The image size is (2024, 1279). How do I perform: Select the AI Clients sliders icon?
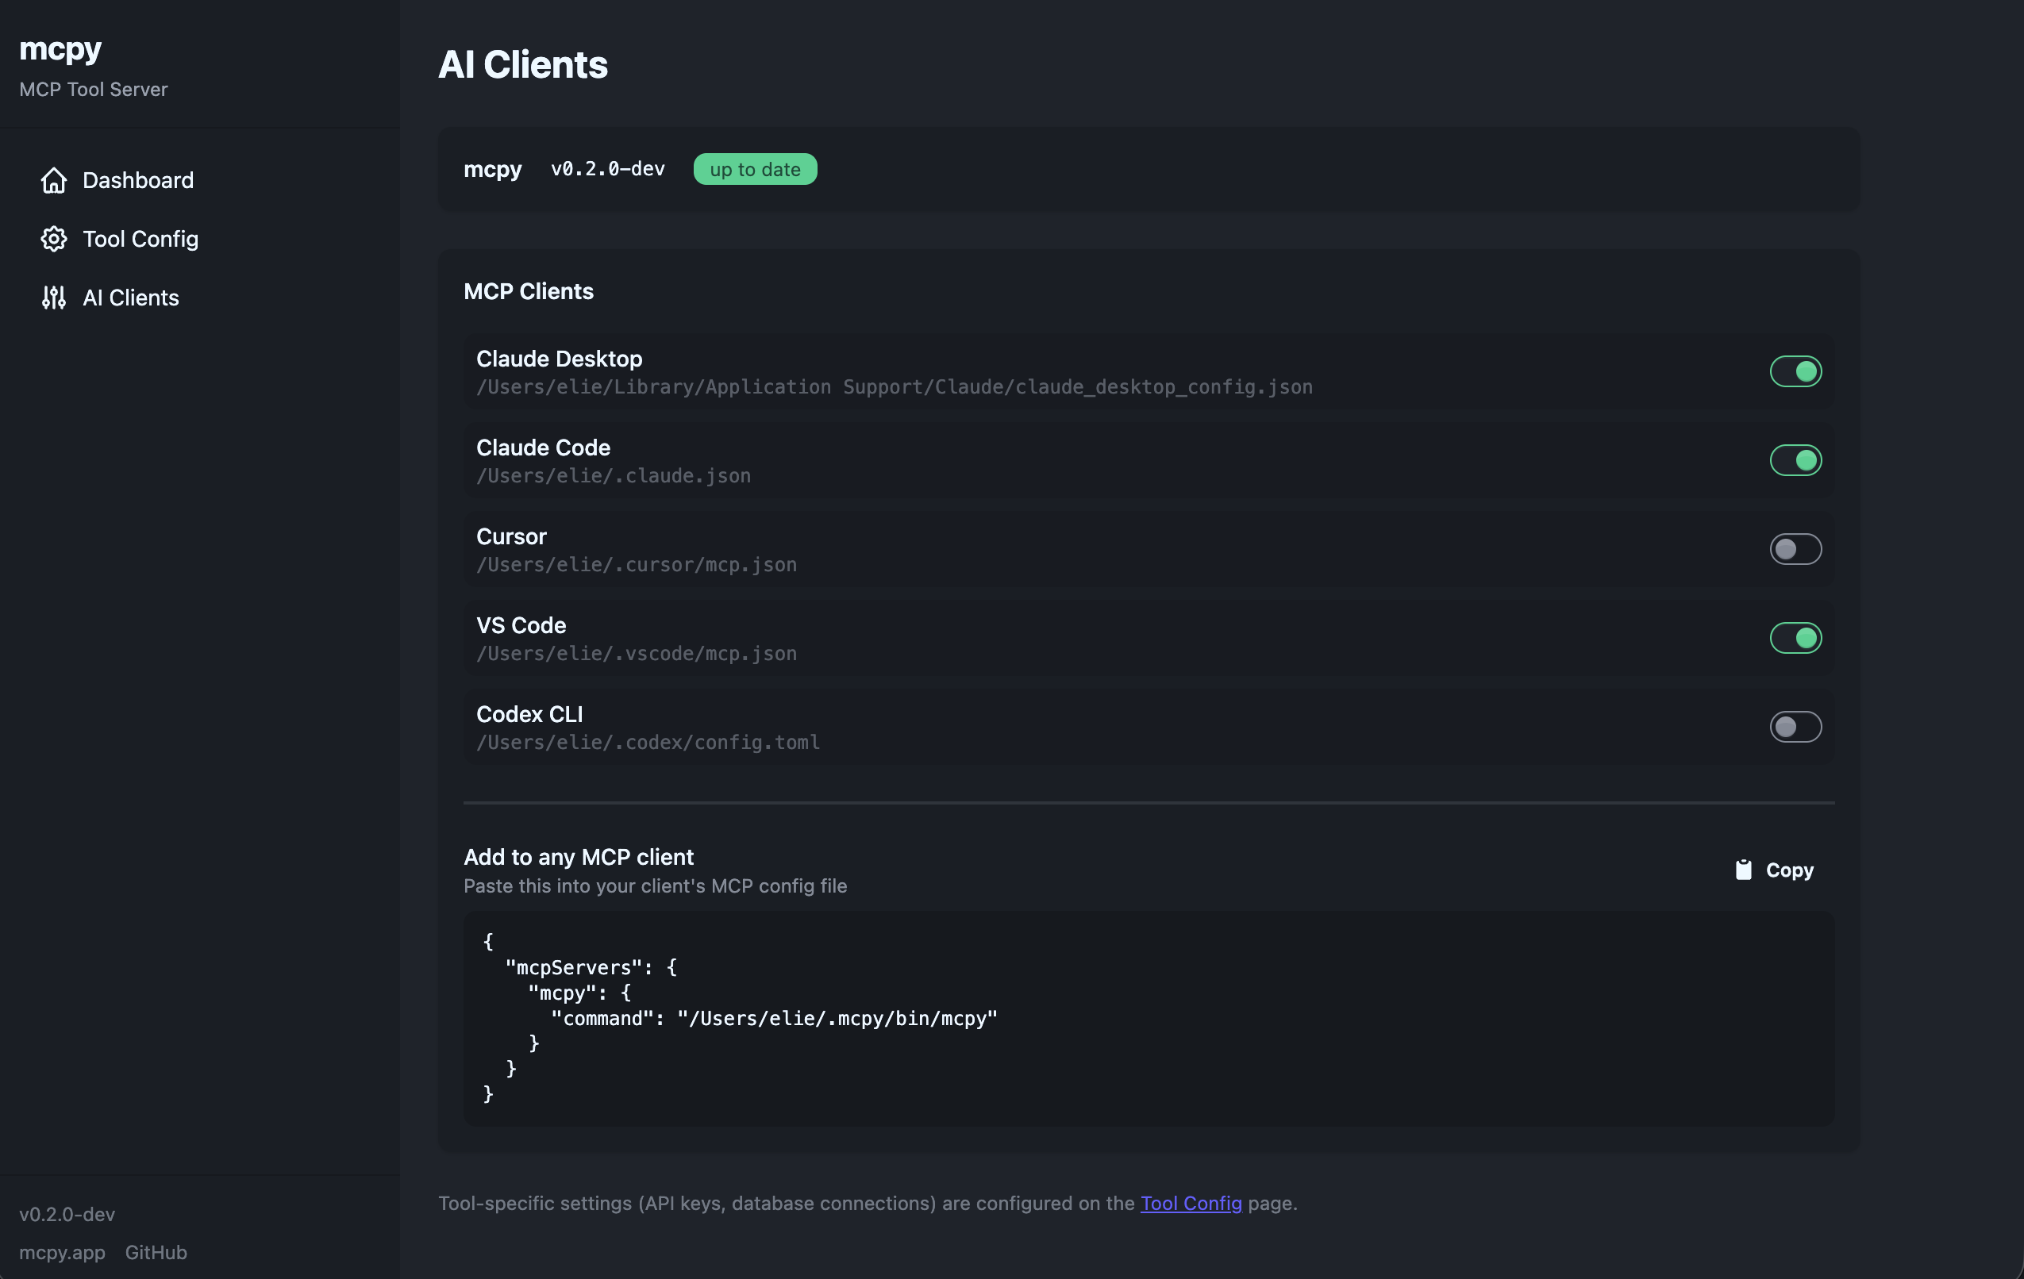53,298
